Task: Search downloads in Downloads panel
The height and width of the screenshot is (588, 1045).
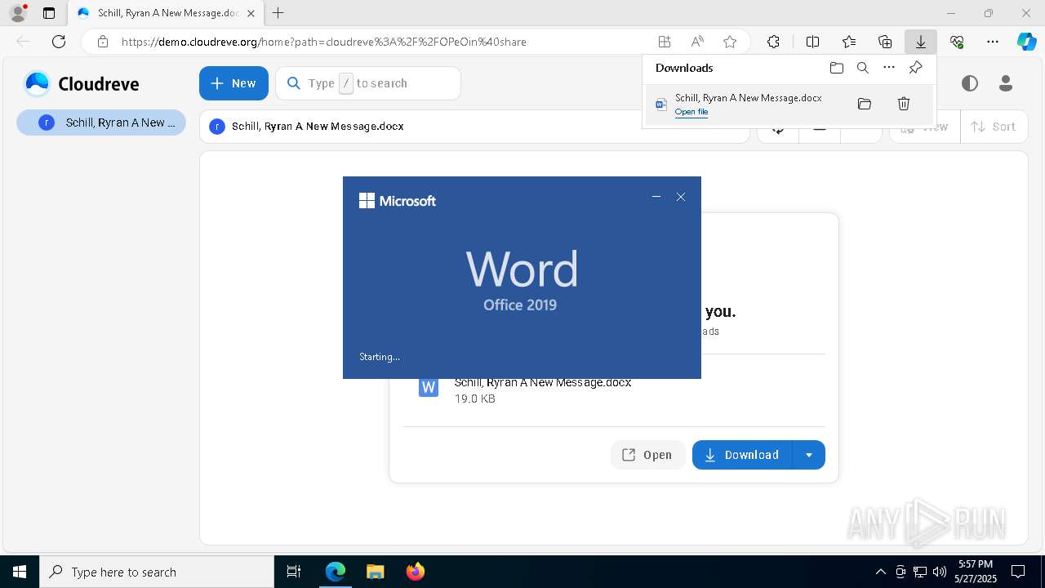Action: pos(862,68)
